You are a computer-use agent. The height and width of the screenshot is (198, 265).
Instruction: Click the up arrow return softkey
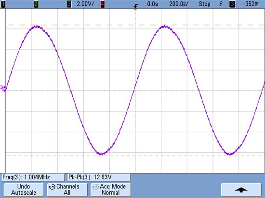pyautogui.click(x=241, y=189)
